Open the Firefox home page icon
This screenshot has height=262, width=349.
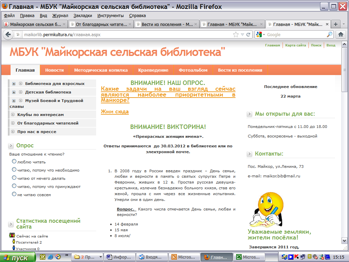pyautogui.click(x=340, y=34)
